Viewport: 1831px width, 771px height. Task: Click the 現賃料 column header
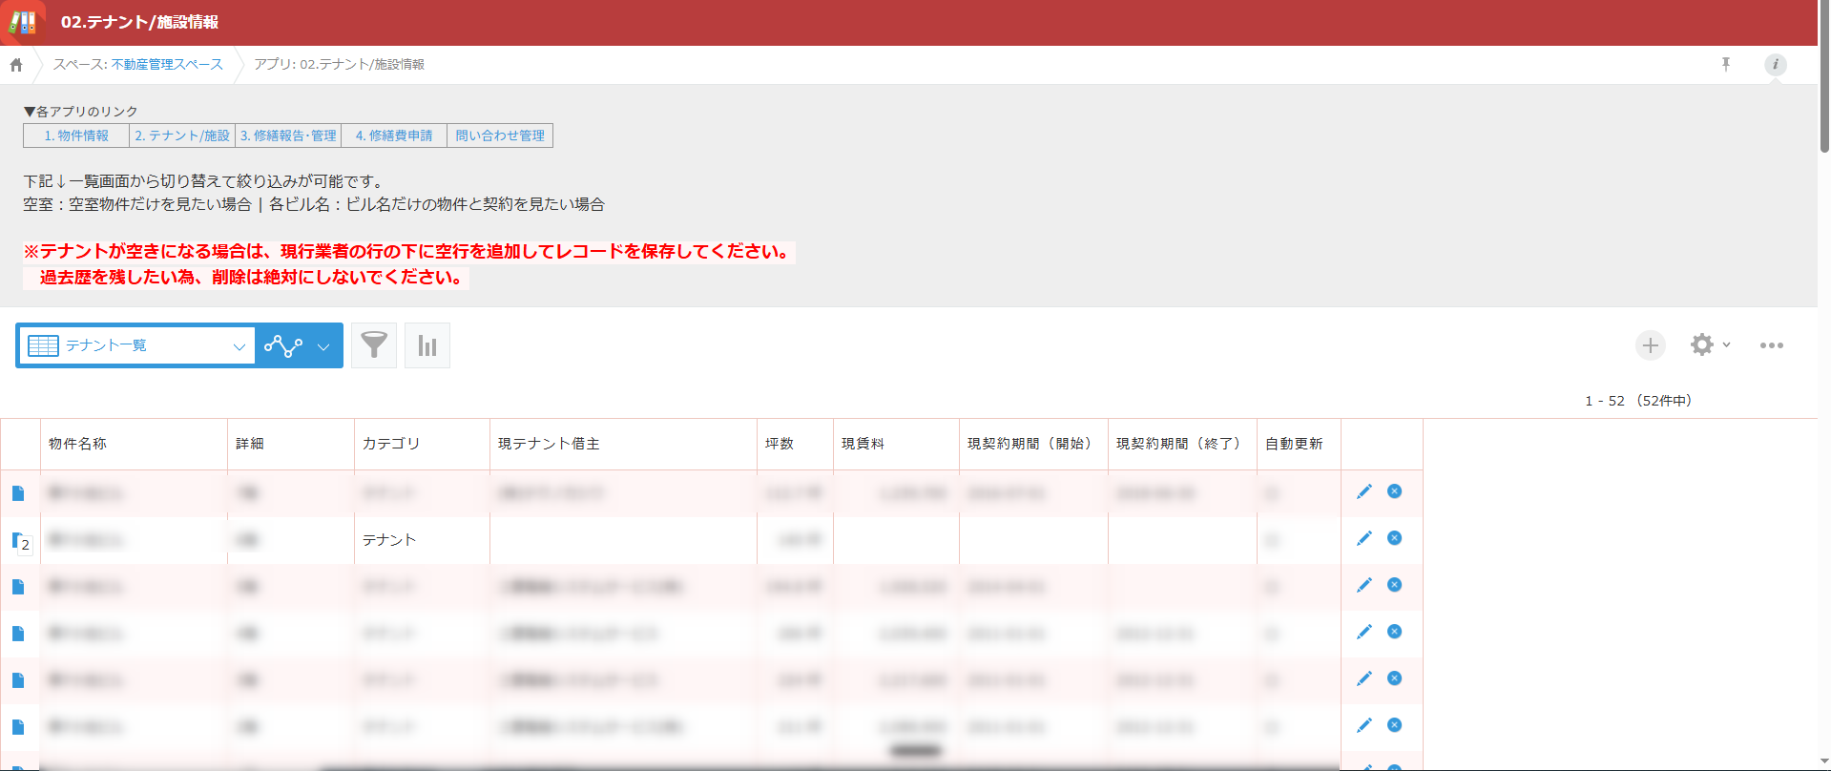point(863,444)
